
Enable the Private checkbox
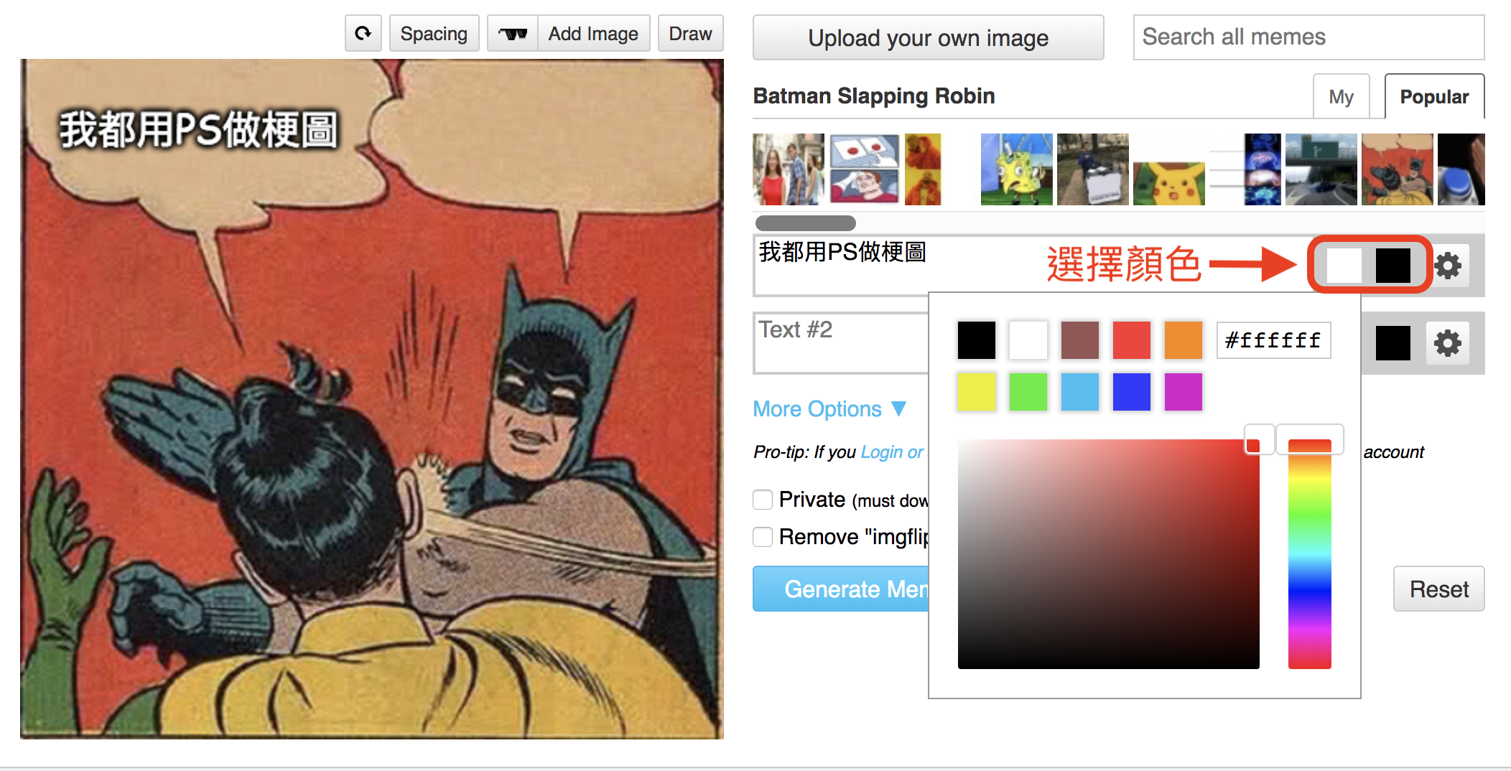pos(763,500)
